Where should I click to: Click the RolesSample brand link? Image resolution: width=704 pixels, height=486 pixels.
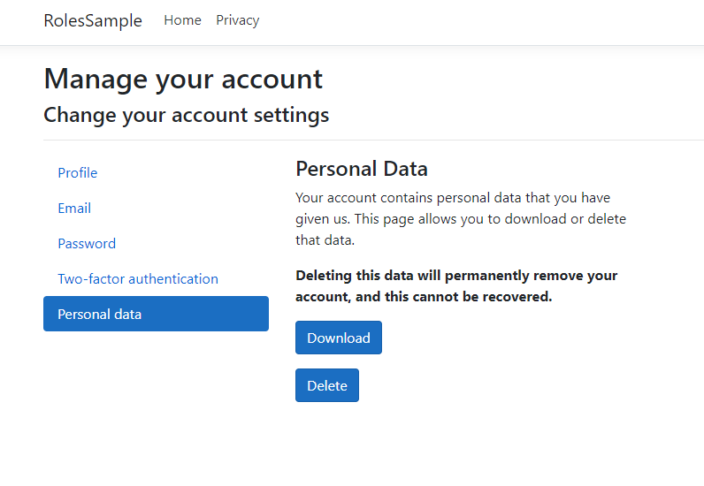[x=93, y=21]
